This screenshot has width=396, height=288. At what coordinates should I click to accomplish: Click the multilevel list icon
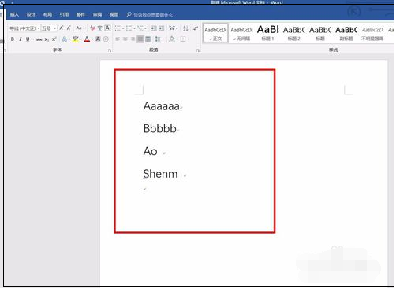pos(140,28)
